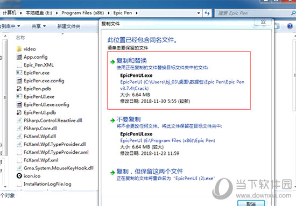Click source path EpicPenUI C:\Users link
This screenshot has height=206, width=296.
(x=182, y=85)
